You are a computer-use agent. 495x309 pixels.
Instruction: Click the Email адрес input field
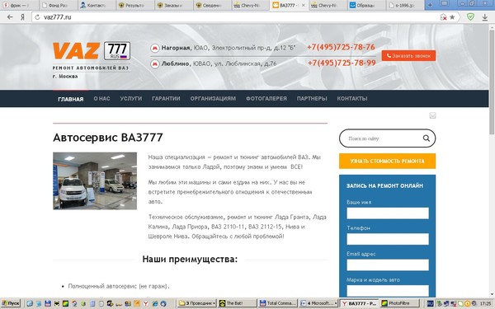[388, 265]
